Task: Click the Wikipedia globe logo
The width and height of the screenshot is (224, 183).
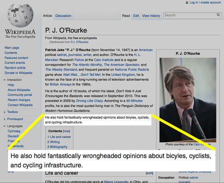Action: [x=20, y=16]
